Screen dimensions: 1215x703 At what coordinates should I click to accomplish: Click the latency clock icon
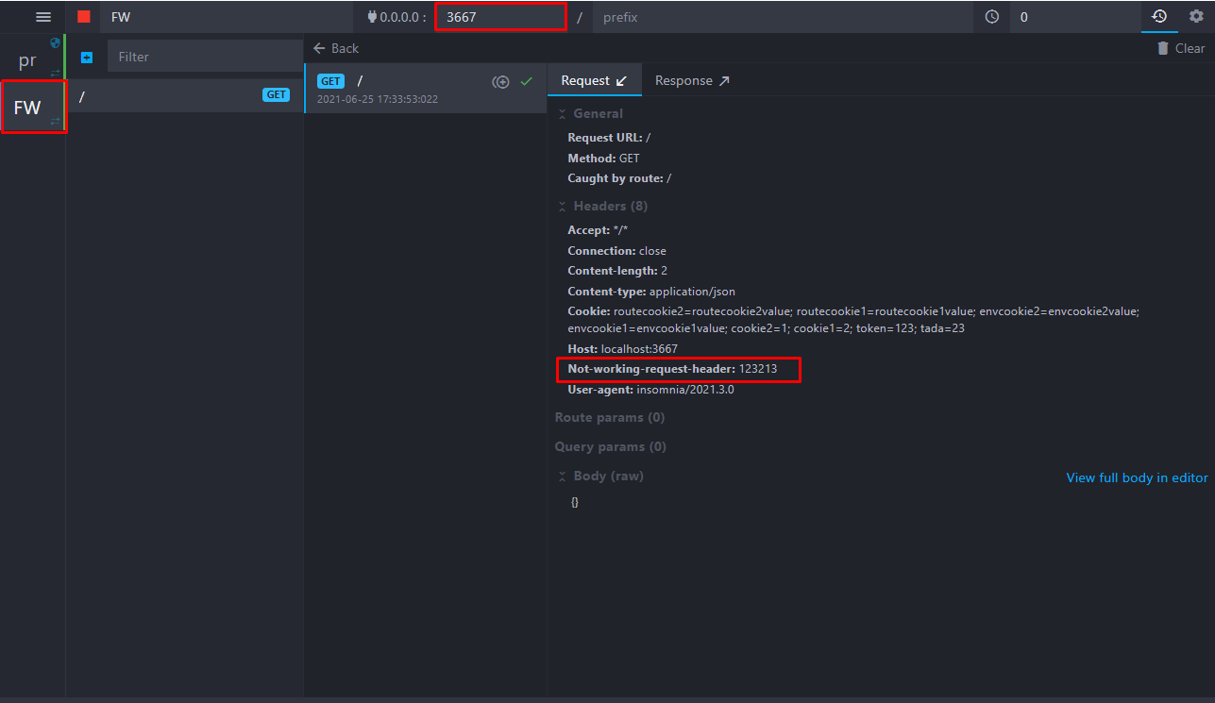point(991,16)
